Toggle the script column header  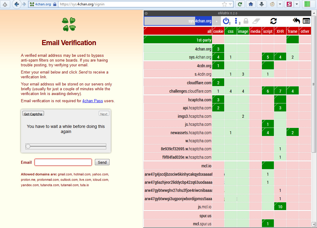coord(268,31)
